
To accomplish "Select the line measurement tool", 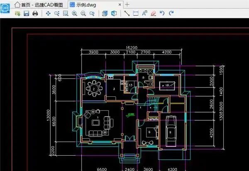I will coord(127,14).
